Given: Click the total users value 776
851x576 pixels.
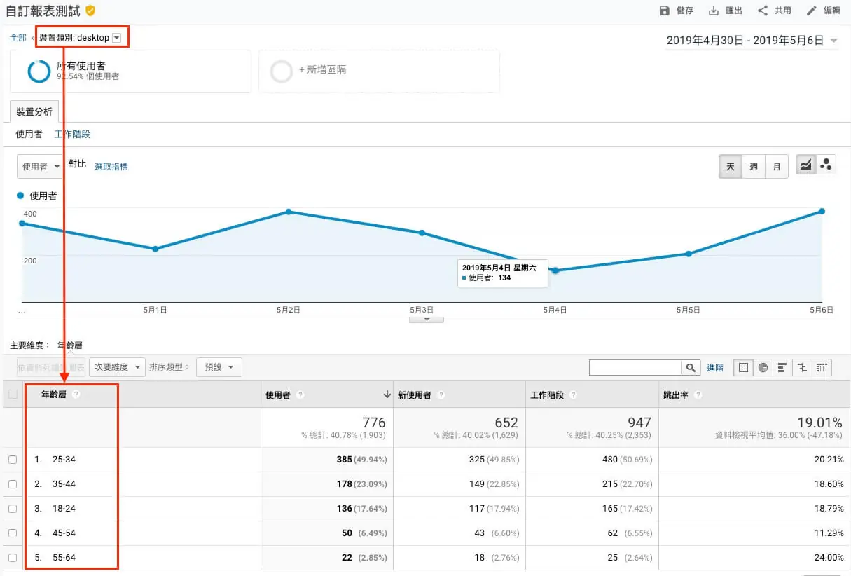Looking at the screenshot, I should click(374, 423).
